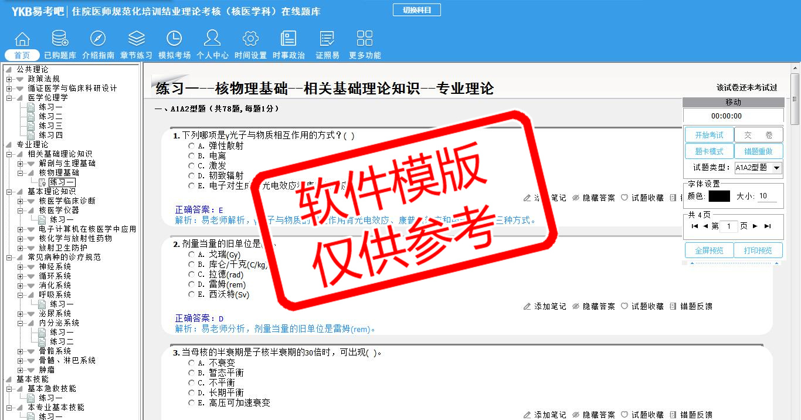Image resolution: width=801 pixels, height=420 pixels.
Task: Open 章节练习 layers icon
Action: click(x=136, y=39)
